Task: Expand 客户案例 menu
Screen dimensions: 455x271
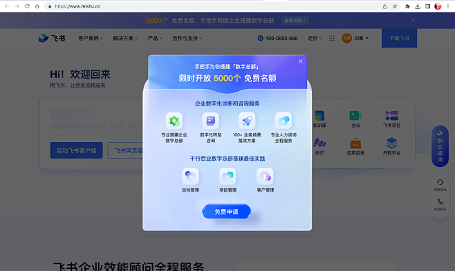Action: point(91,38)
